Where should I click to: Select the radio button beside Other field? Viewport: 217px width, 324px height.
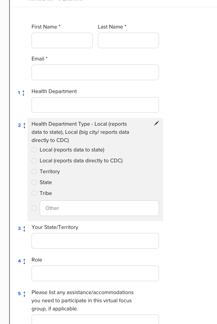pos(34,208)
